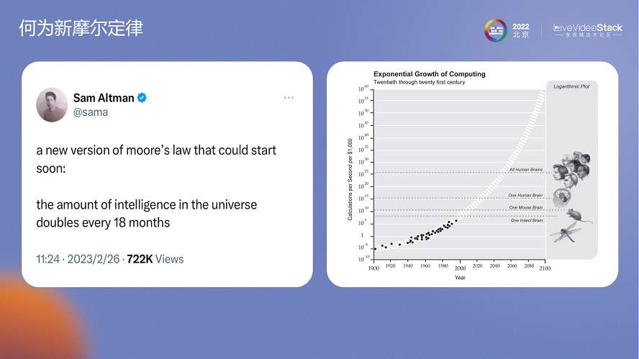Screen dimensions: 639x359
Task: Click the tweet text about moore's law
Action: click(x=156, y=186)
